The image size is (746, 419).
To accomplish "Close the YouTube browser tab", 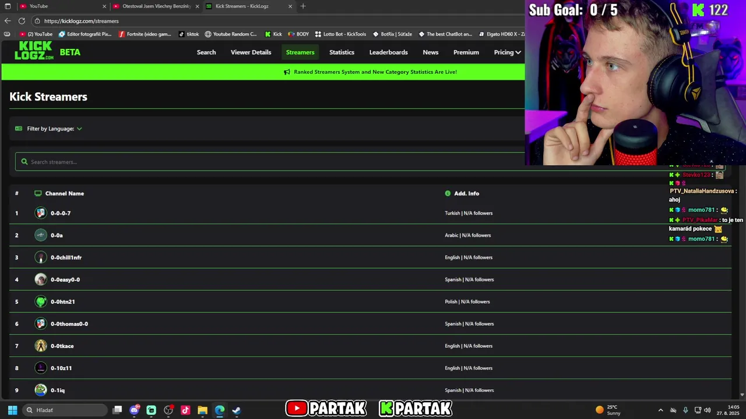I will [x=104, y=6].
